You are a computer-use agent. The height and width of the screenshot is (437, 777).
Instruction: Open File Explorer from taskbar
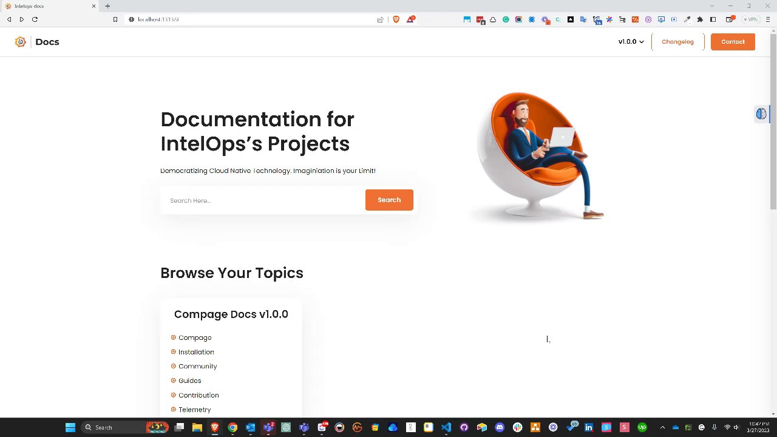coord(197,427)
